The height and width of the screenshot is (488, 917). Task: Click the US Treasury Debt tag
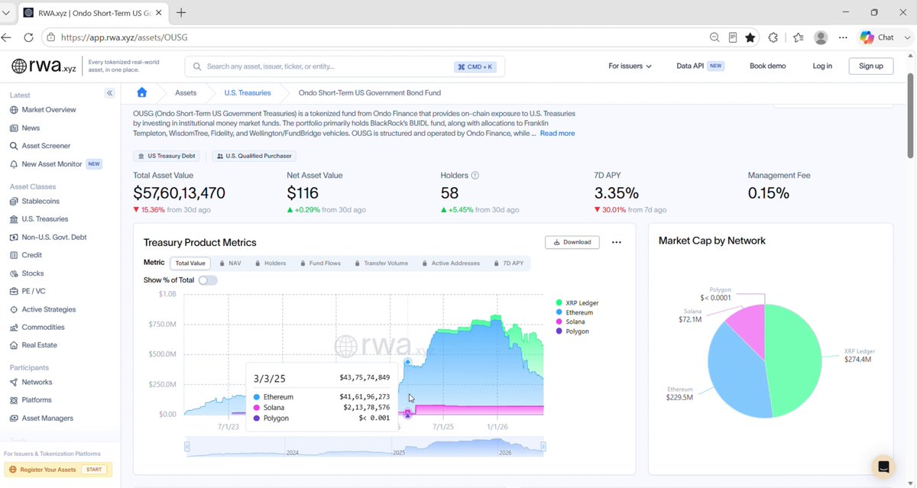167,156
